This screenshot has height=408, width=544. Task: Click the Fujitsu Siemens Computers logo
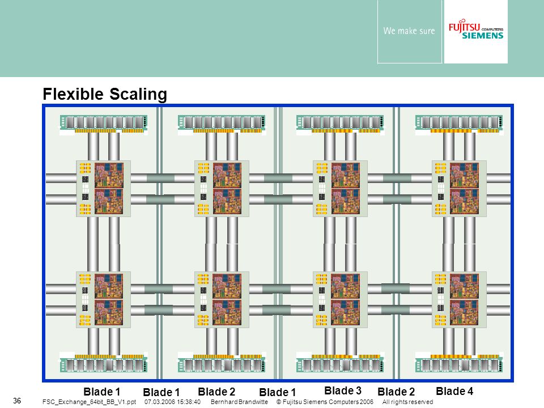[475, 29]
